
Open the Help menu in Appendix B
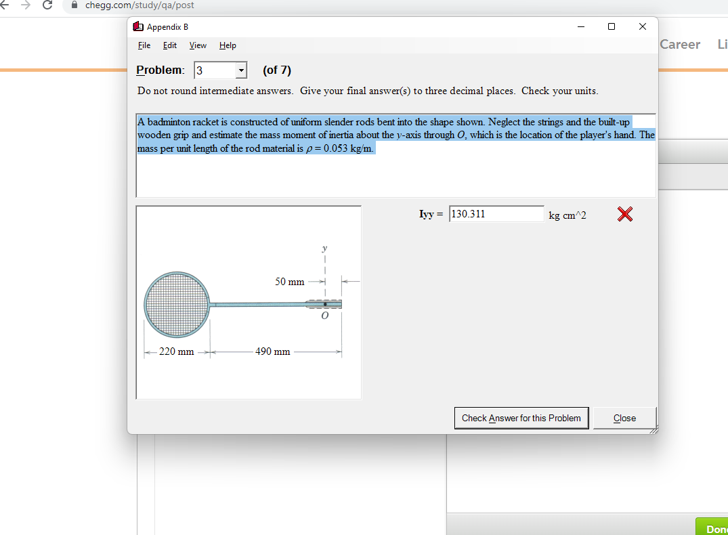tap(228, 45)
